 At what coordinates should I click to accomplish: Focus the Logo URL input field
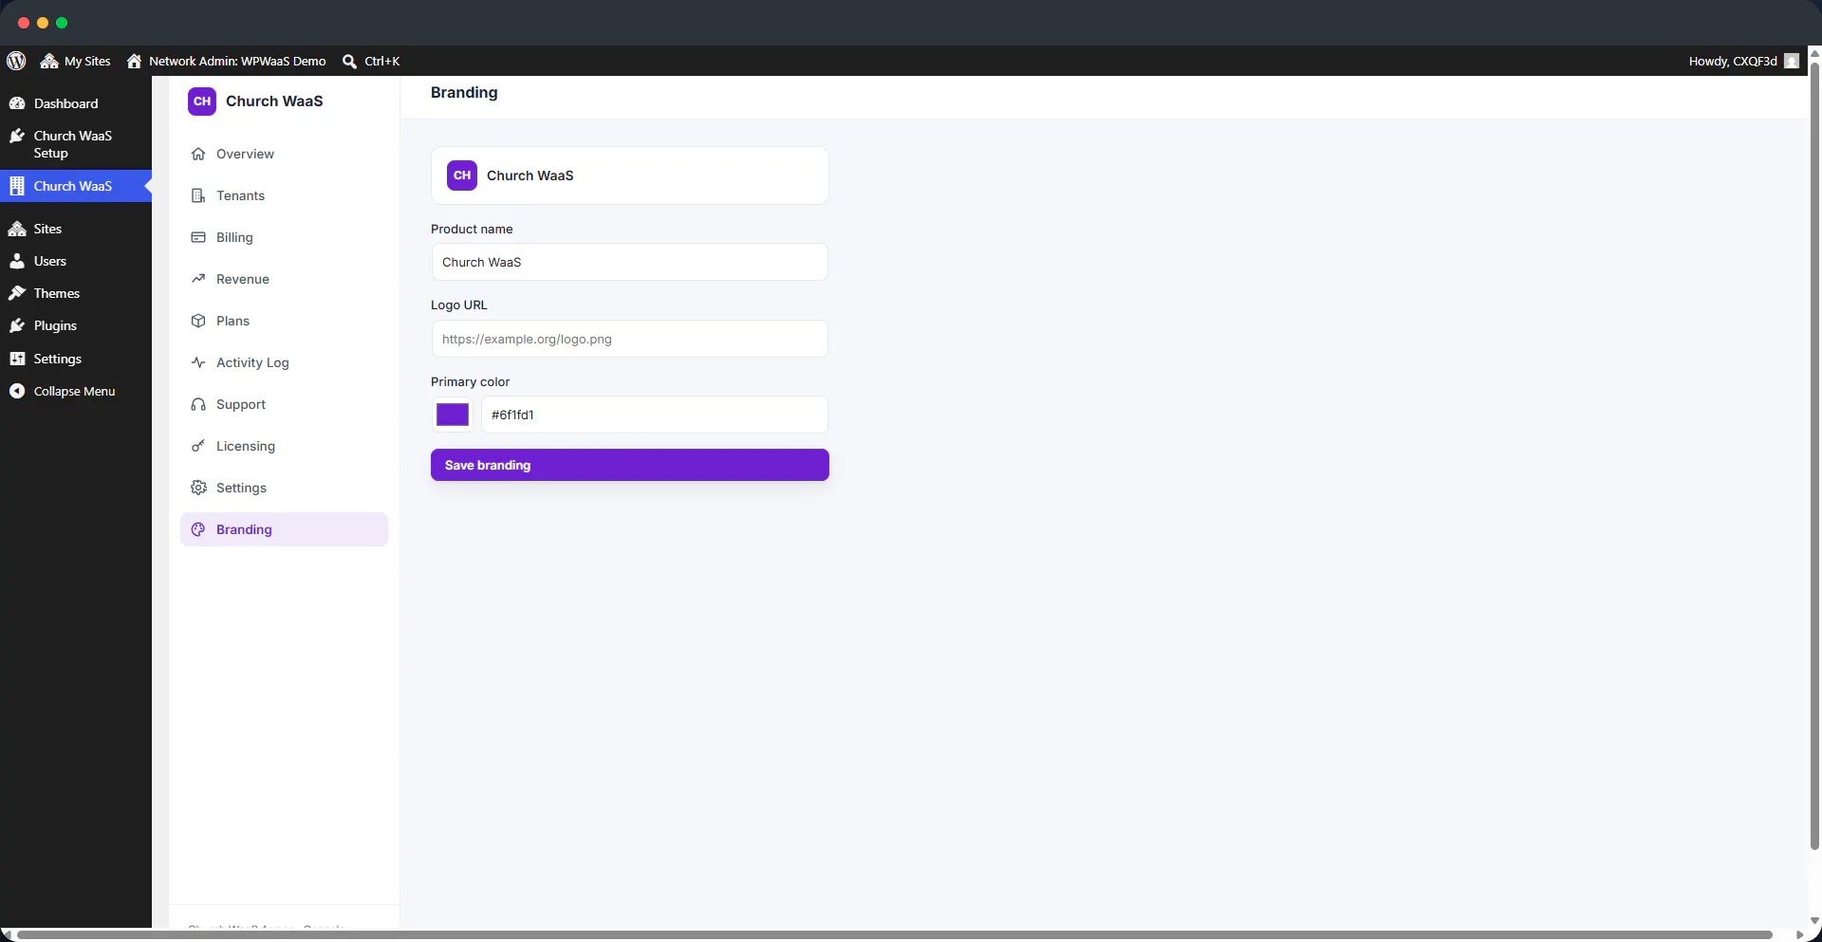click(629, 339)
